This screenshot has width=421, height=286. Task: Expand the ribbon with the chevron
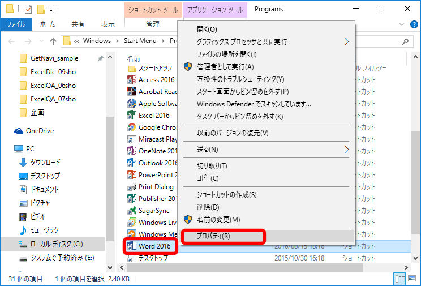click(402, 24)
